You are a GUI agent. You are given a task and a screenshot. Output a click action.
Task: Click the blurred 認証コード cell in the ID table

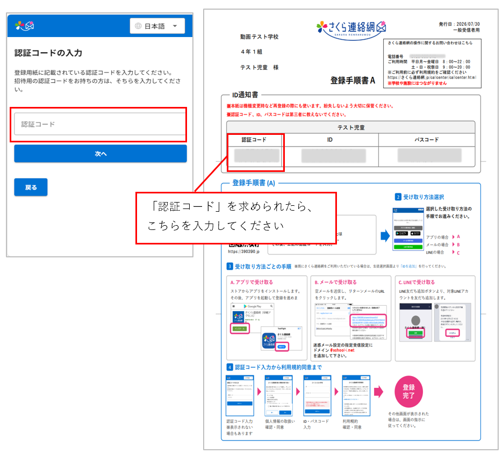[257, 156]
